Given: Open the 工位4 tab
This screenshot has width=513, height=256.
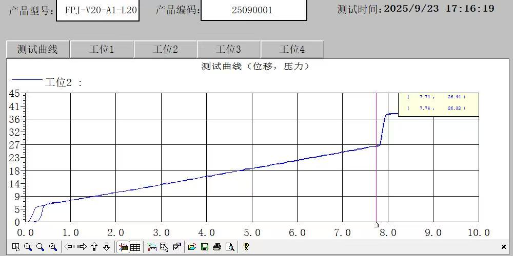Looking at the screenshot, I should [292, 50].
